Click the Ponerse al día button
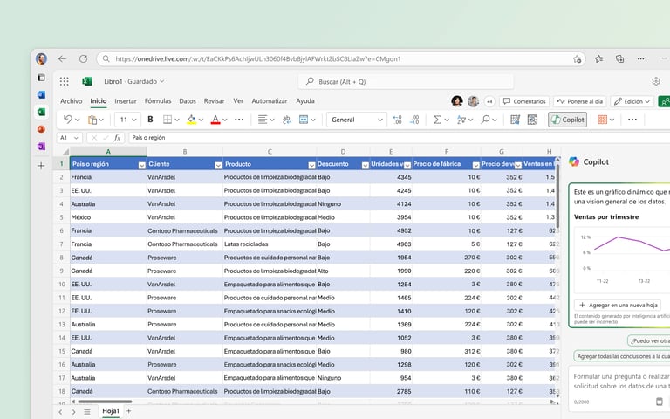 (580, 101)
